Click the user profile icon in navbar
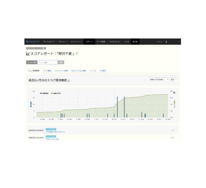 [166, 42]
